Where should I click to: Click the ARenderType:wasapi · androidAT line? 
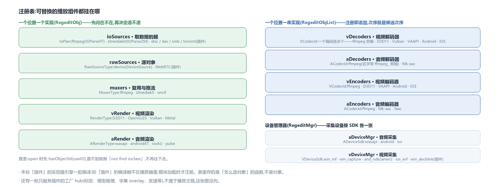[133, 144]
